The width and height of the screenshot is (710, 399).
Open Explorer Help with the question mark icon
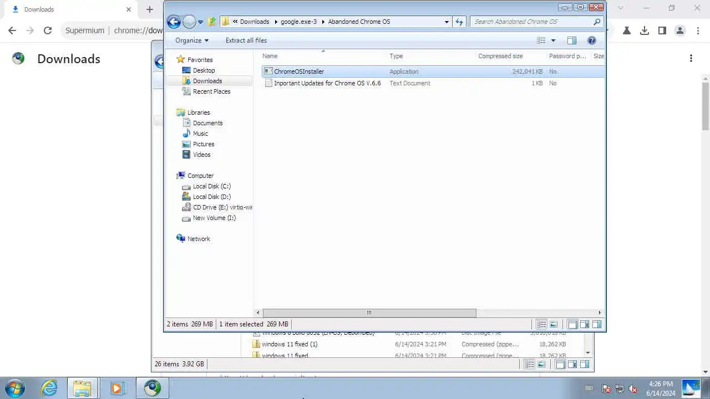pyautogui.click(x=592, y=40)
